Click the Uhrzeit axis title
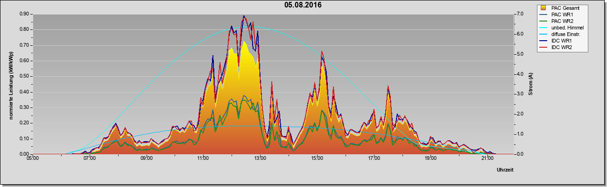The width and height of the screenshot is (607, 187). [x=505, y=170]
